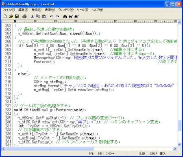This screenshot has height=157, width=183.
Task: Click the Open file folder icon
Action: point(11,16)
